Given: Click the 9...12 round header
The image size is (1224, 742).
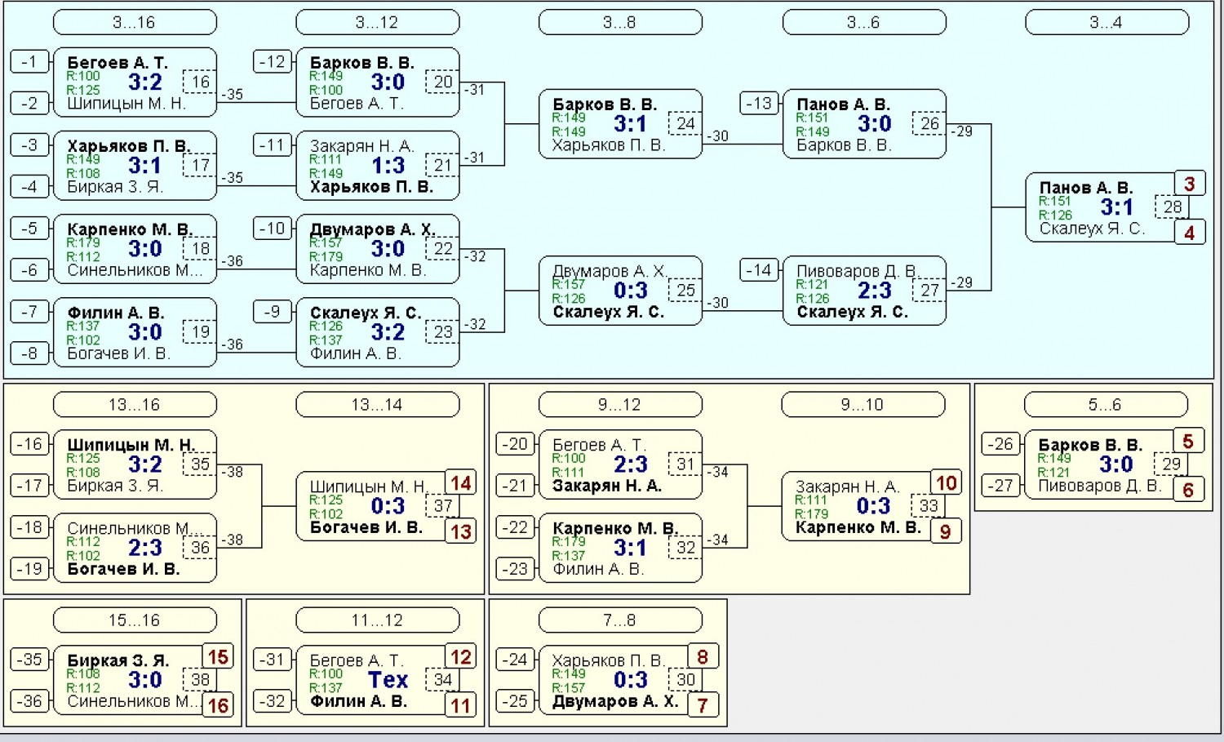Looking at the screenshot, I should coord(620,404).
